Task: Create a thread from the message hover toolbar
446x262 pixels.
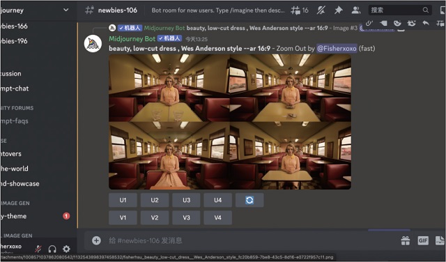Action: (x=440, y=23)
